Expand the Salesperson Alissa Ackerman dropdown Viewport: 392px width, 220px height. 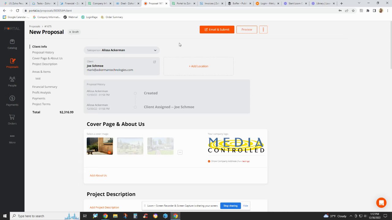pyautogui.click(x=122, y=50)
